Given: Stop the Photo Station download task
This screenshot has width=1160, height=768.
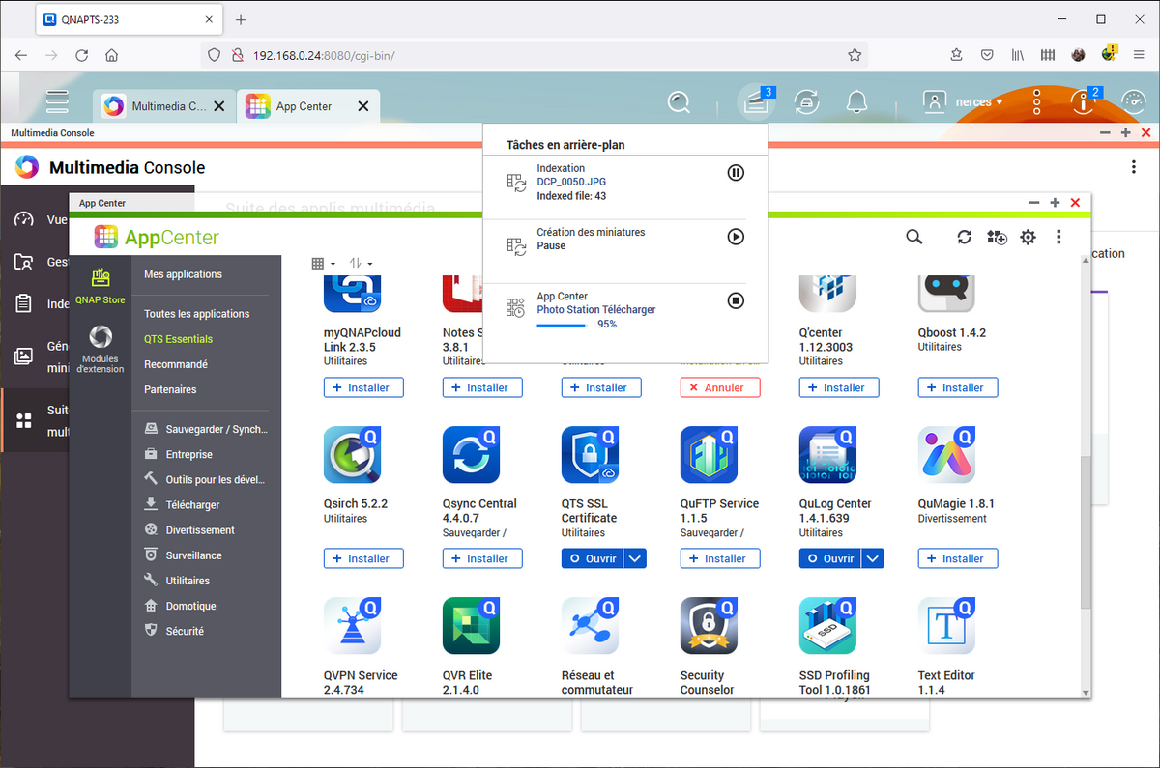Looking at the screenshot, I should (x=736, y=301).
